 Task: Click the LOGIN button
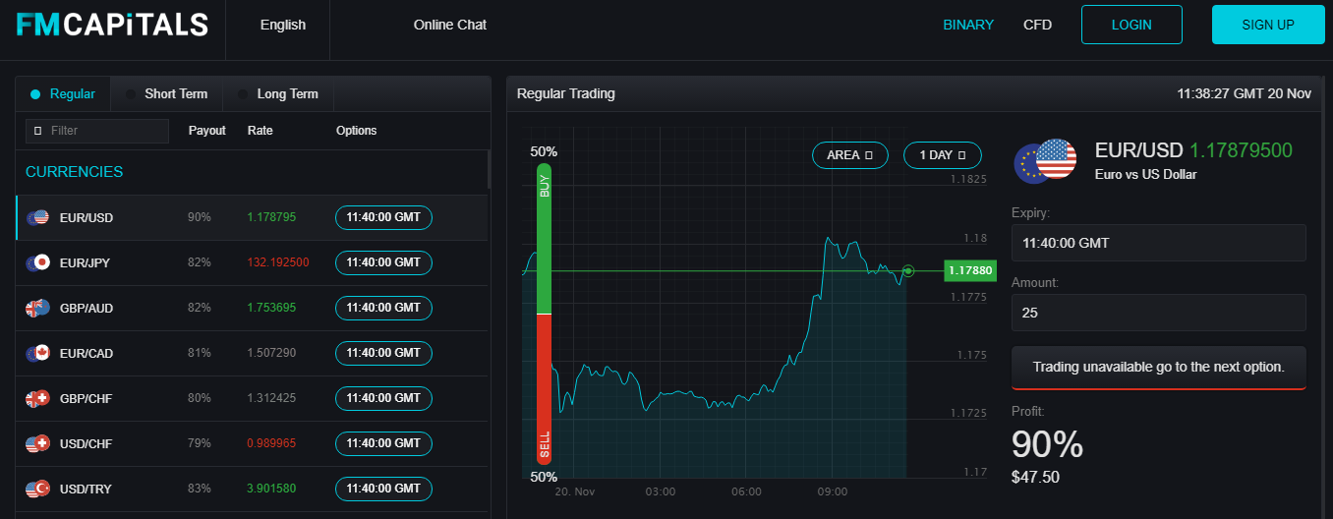point(1131,25)
